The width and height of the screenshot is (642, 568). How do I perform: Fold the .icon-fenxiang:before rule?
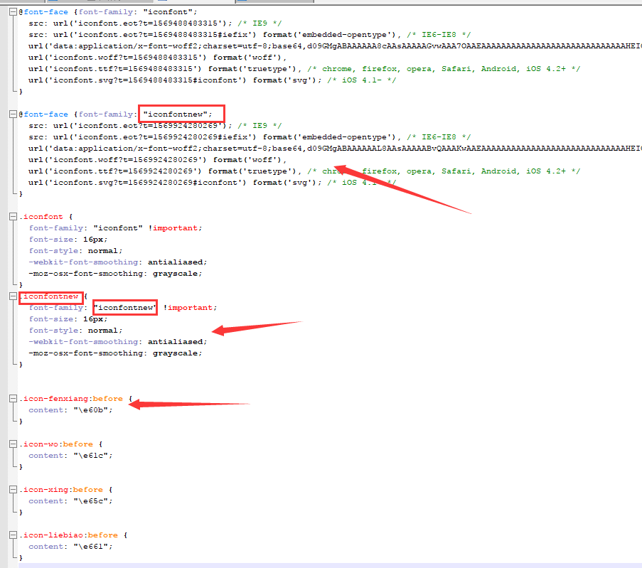[13, 399]
